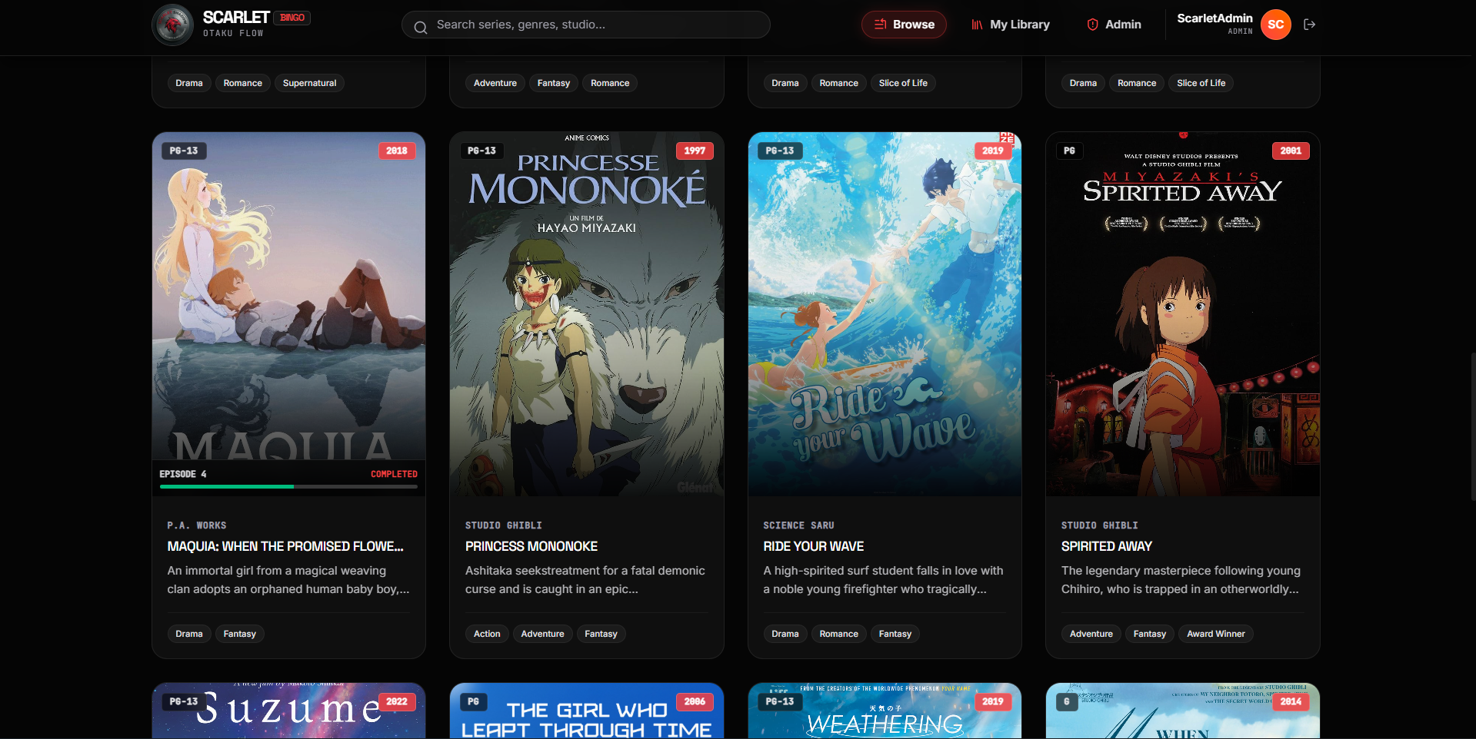This screenshot has width=1476, height=739.
Task: Click the 2022 year badge on Suzume
Action: coord(397,701)
